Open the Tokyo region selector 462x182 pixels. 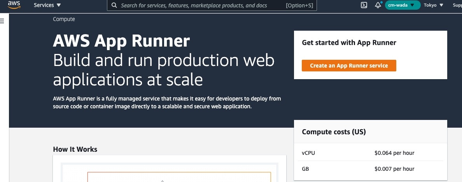434,5
